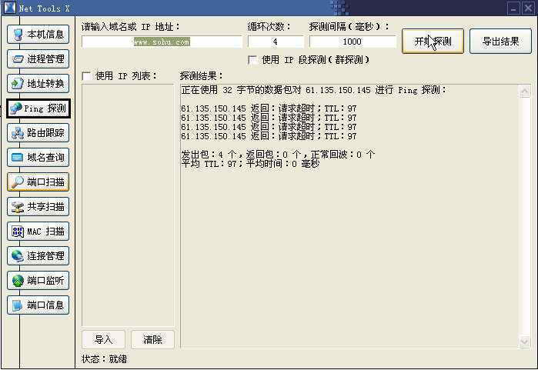Click the domain or IP address field

pos(162,42)
